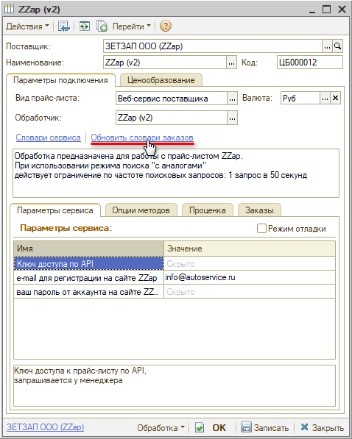Click the OK button
Screen dimensions: 352x439
coord(219,428)
